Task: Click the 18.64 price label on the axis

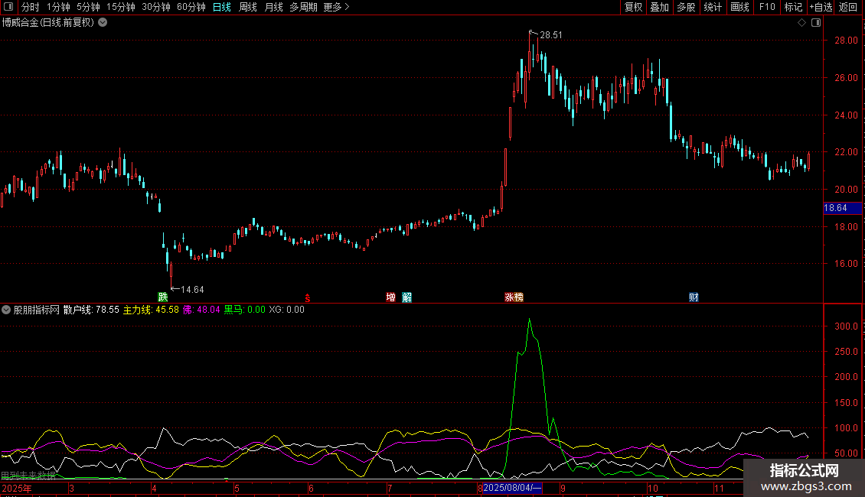Action: point(842,208)
